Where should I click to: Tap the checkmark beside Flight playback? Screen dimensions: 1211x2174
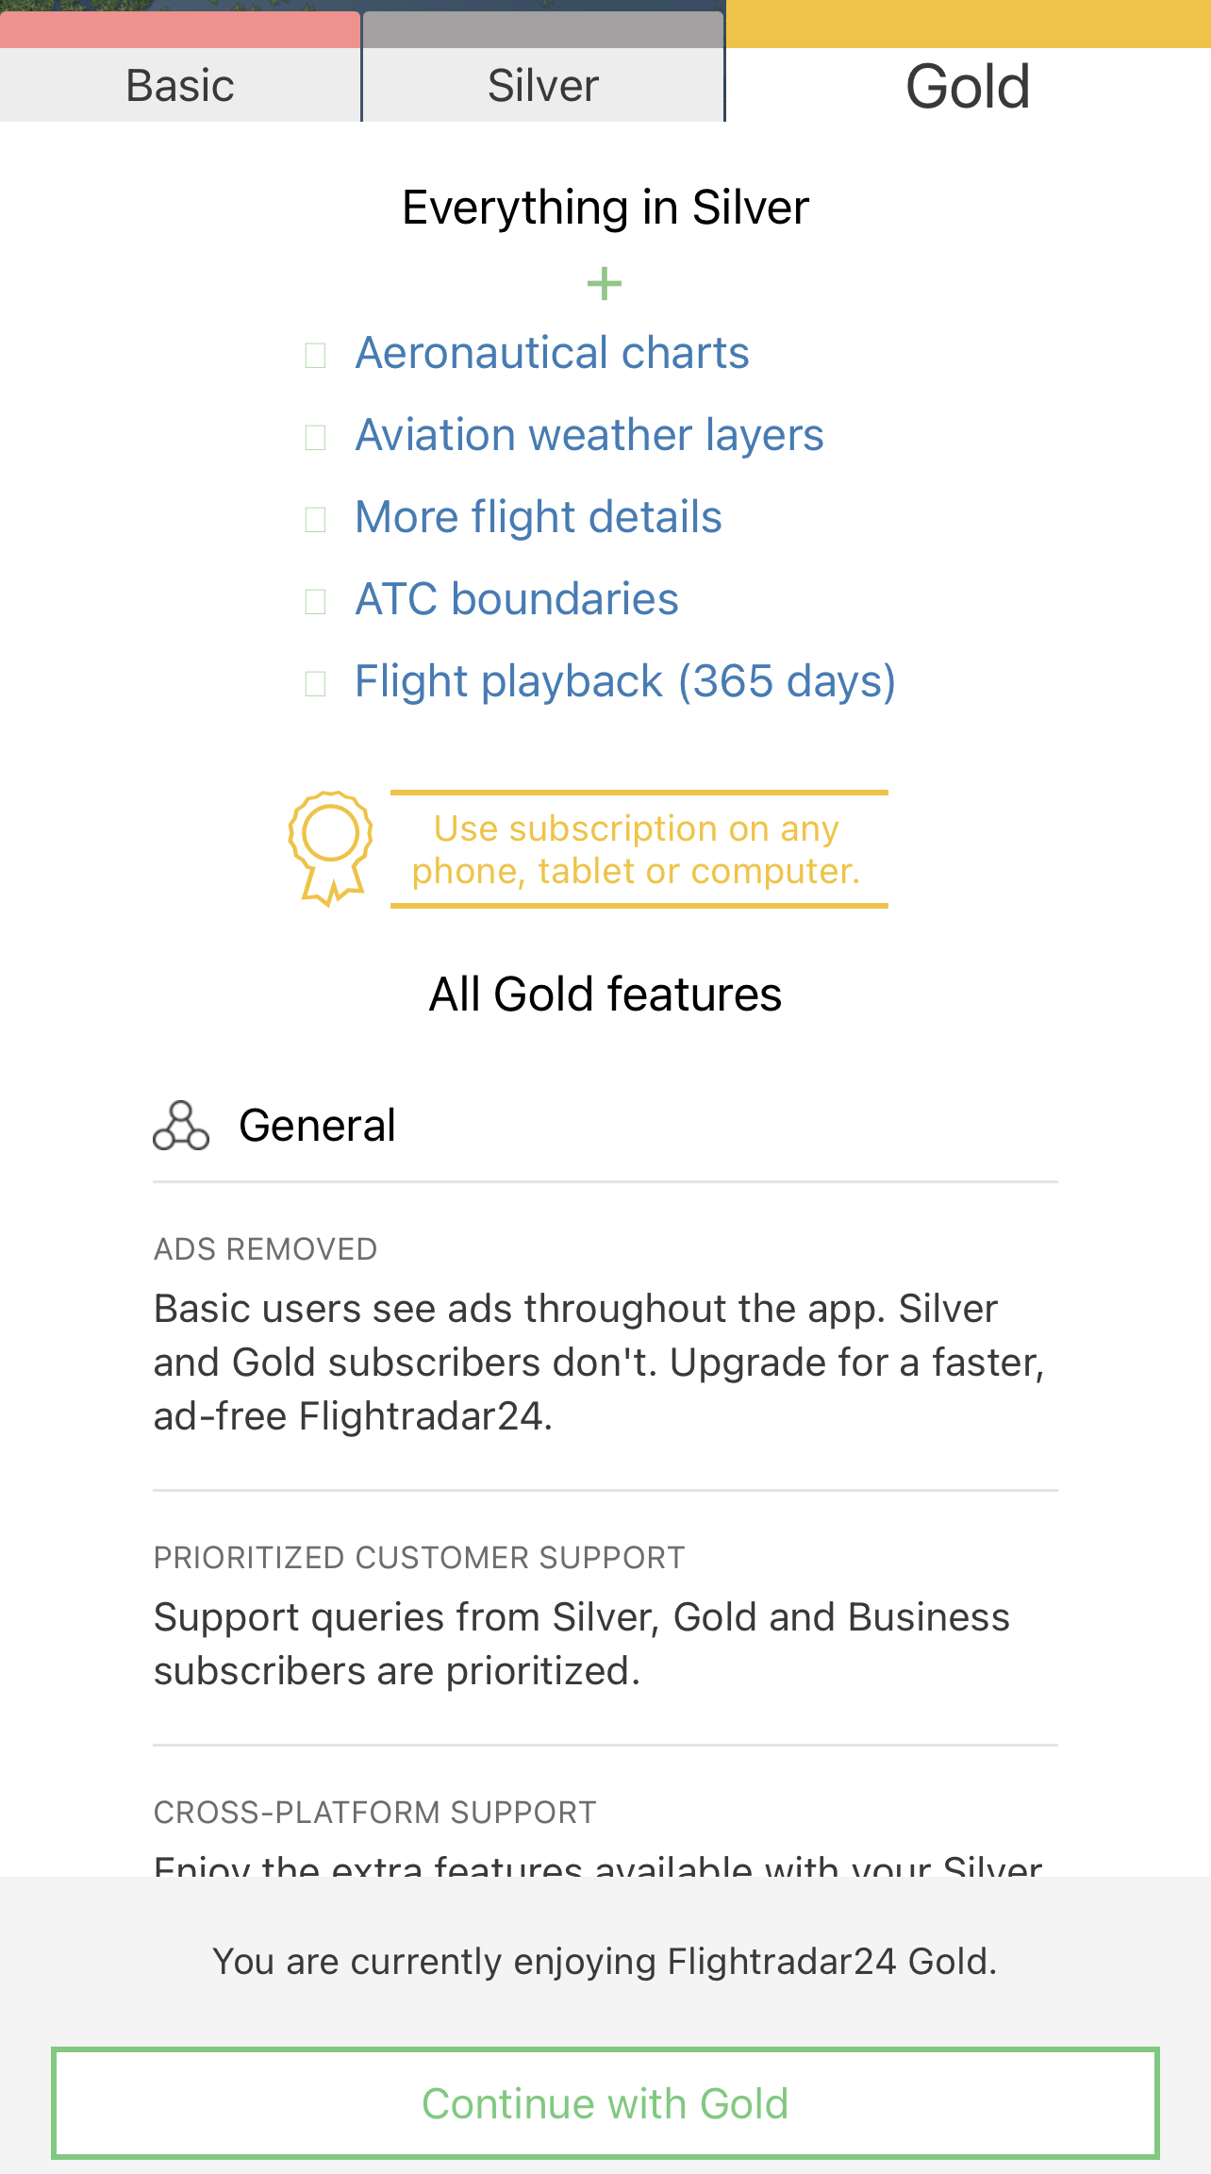316,684
